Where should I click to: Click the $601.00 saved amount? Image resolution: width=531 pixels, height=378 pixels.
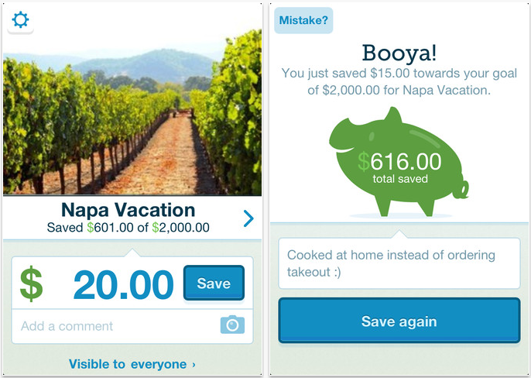point(110,228)
